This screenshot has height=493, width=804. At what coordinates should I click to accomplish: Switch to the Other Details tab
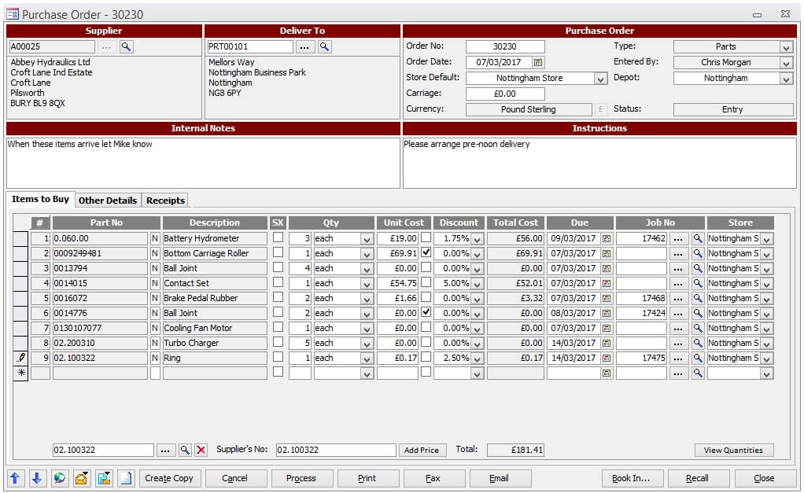click(106, 200)
